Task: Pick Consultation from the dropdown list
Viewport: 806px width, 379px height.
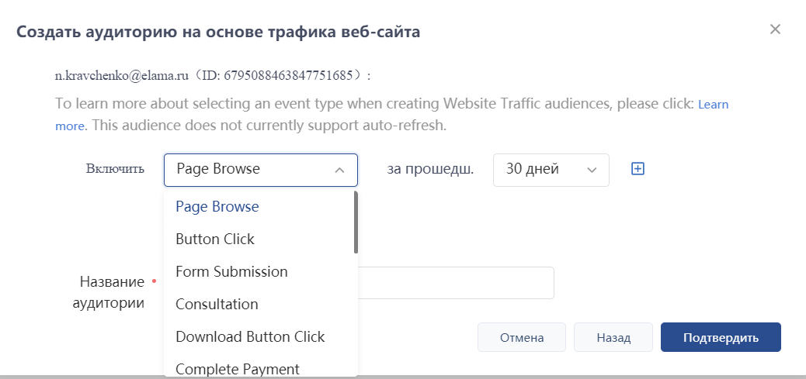Action: 217,305
